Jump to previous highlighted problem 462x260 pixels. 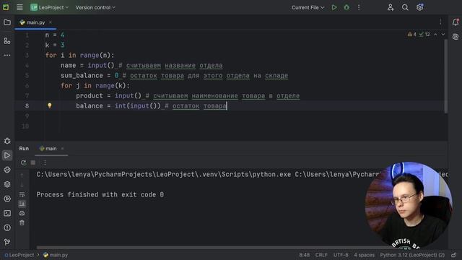tap(435, 35)
